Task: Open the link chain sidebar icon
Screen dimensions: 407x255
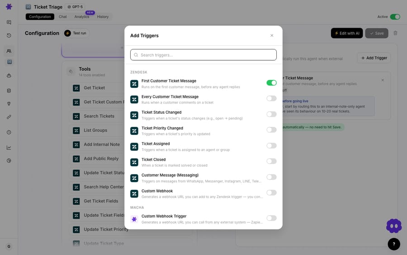Action: pyautogui.click(x=9, y=117)
